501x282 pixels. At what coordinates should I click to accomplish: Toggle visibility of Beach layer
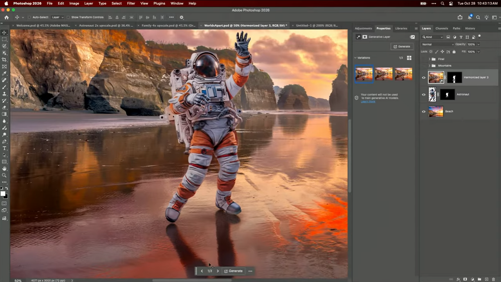coord(424,112)
